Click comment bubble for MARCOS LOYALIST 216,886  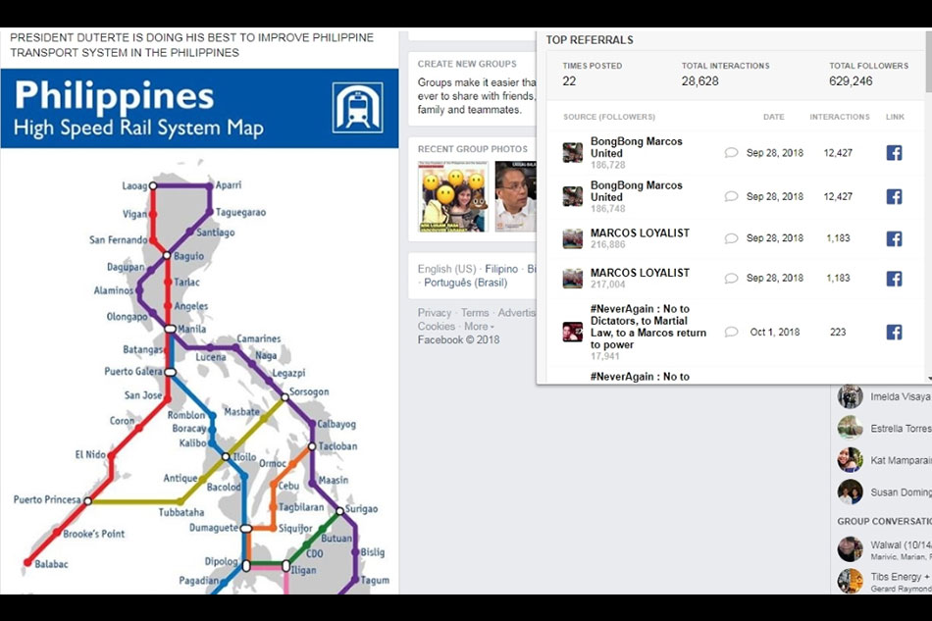(x=731, y=238)
